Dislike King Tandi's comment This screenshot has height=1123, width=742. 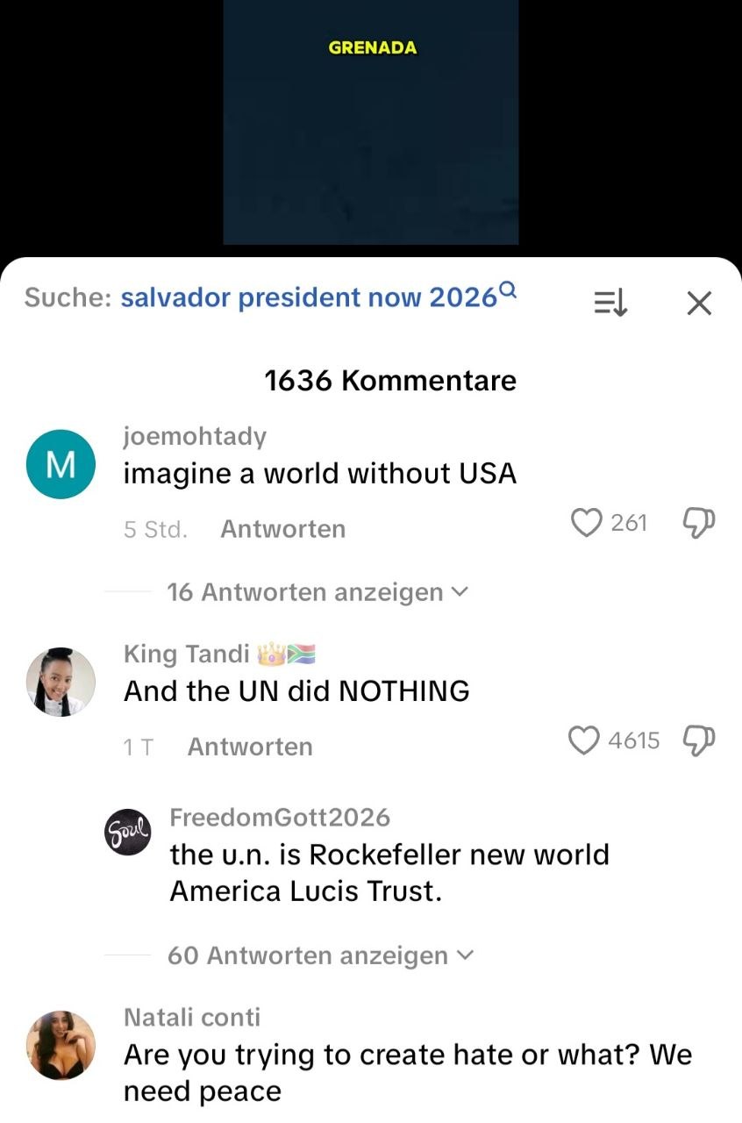pos(698,740)
